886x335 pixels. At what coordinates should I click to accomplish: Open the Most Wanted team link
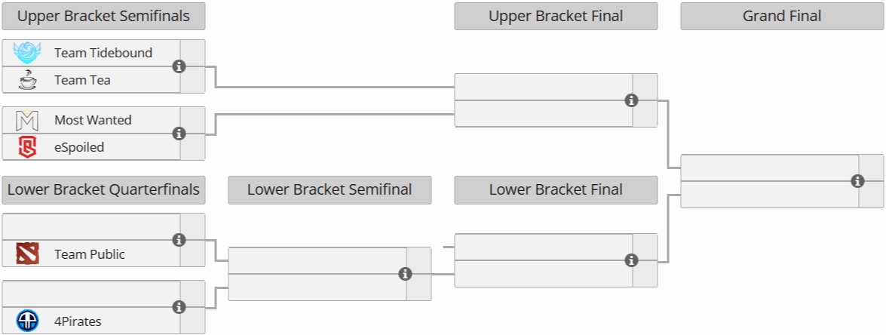click(93, 120)
